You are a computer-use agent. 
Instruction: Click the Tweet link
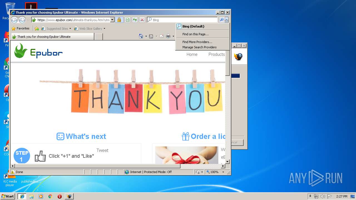(x=102, y=150)
